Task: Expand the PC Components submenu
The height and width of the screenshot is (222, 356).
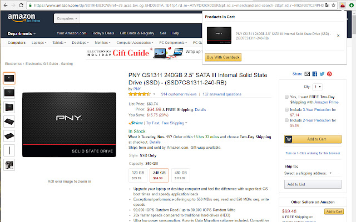Action: click(173, 43)
